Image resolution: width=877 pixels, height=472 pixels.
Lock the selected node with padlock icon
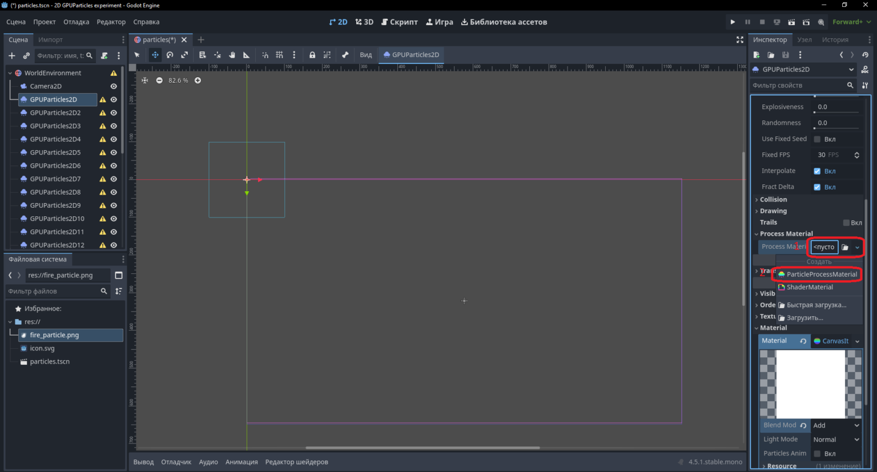312,55
